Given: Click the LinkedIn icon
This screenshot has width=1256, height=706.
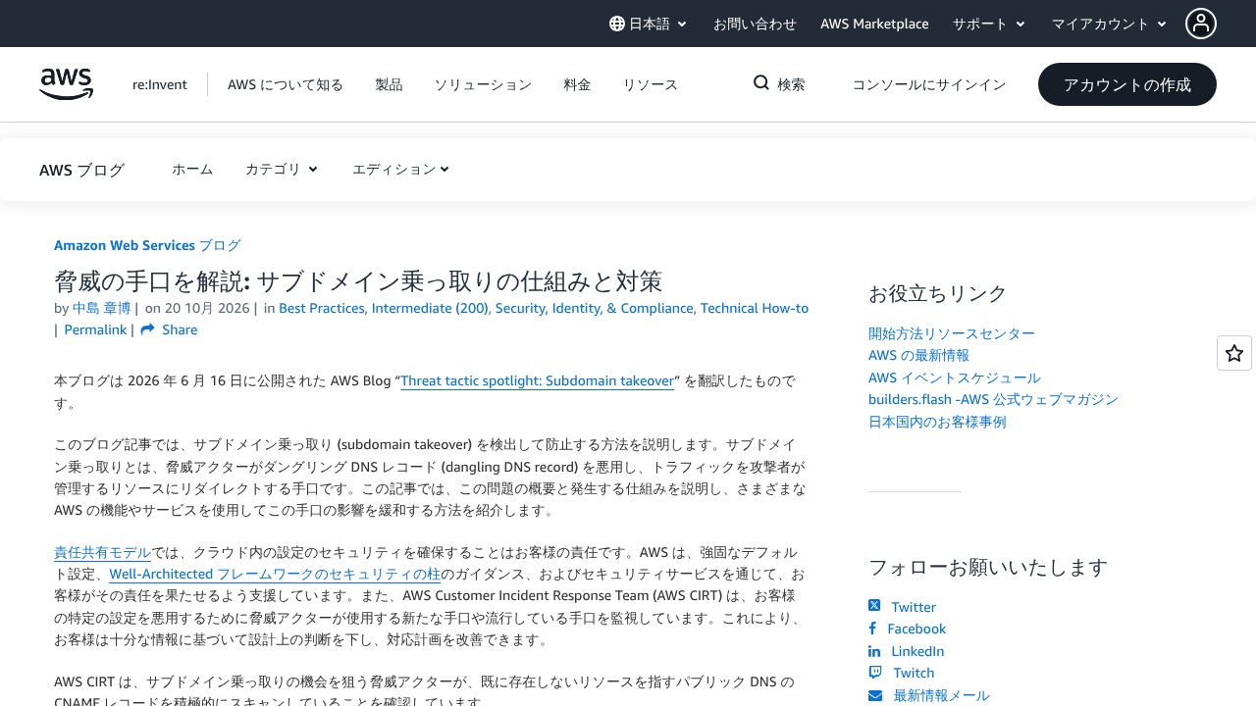Looking at the screenshot, I should [x=874, y=651].
